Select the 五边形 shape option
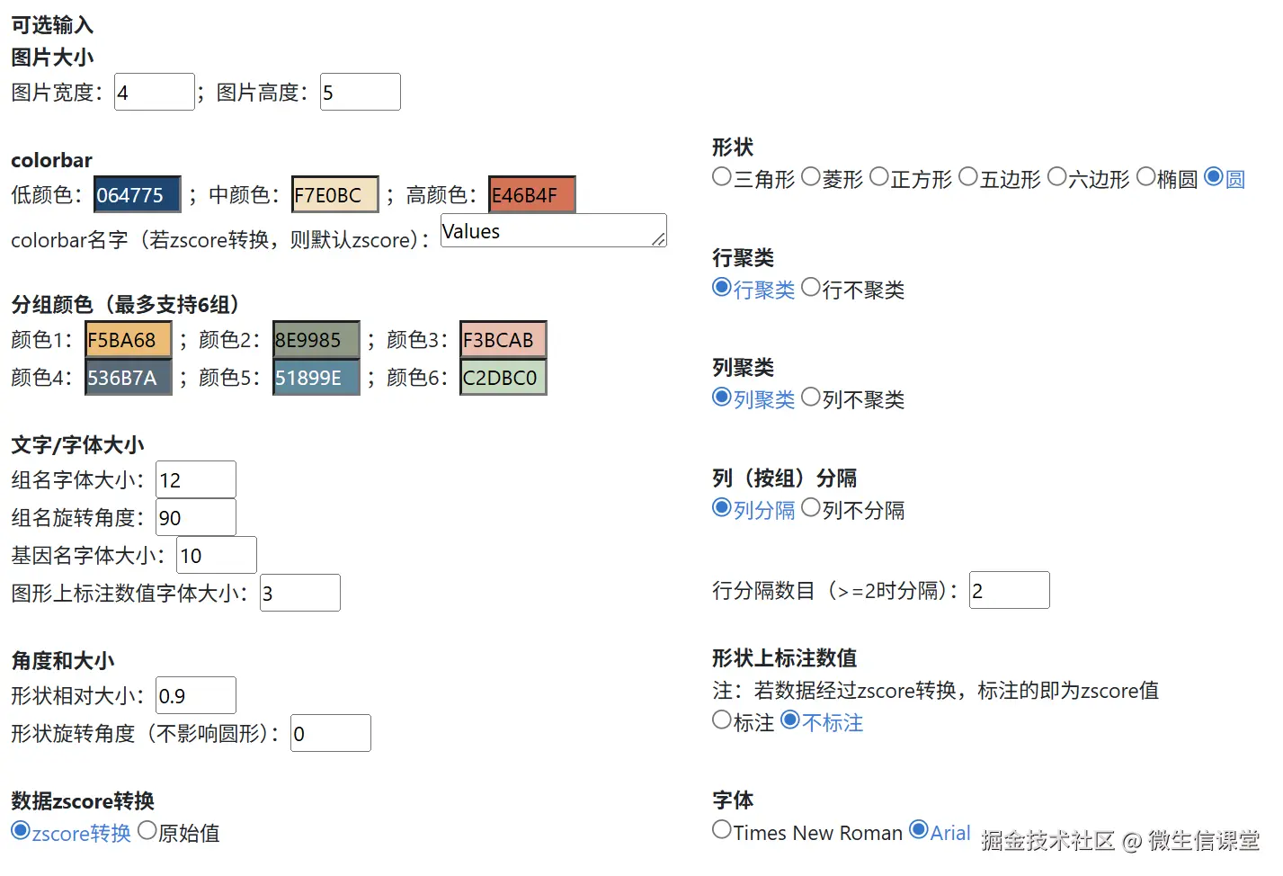Viewport: 1283px width, 876px height. [x=968, y=177]
